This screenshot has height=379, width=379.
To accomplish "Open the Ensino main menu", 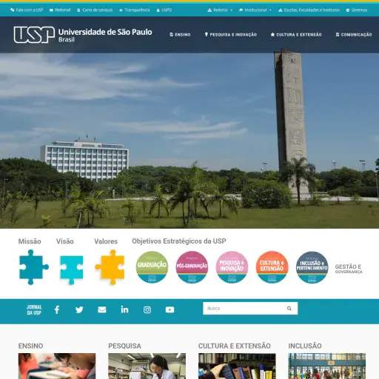I will click(180, 35).
